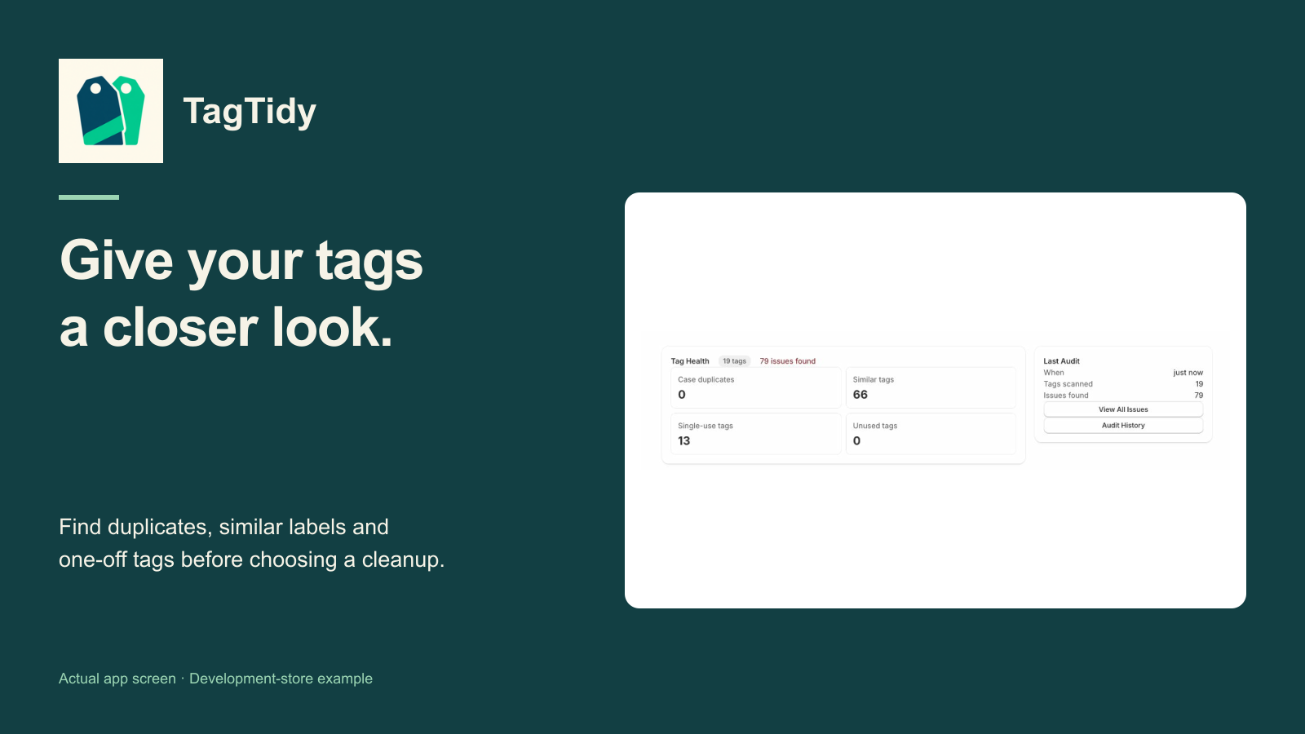Click the 79 issues found label
The width and height of the screenshot is (1305, 734).
788,361
